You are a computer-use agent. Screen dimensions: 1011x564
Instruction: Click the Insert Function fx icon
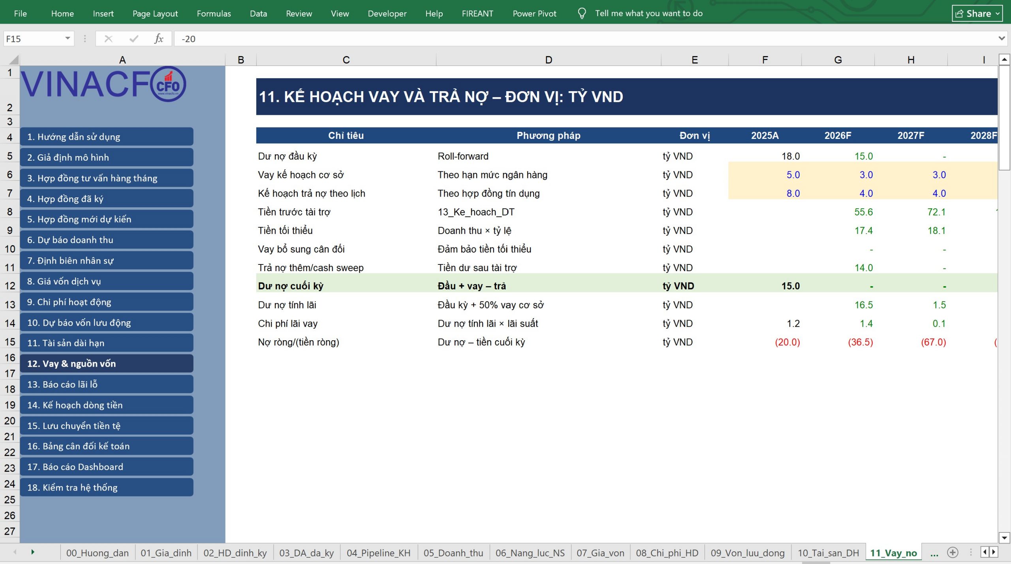[159, 39]
